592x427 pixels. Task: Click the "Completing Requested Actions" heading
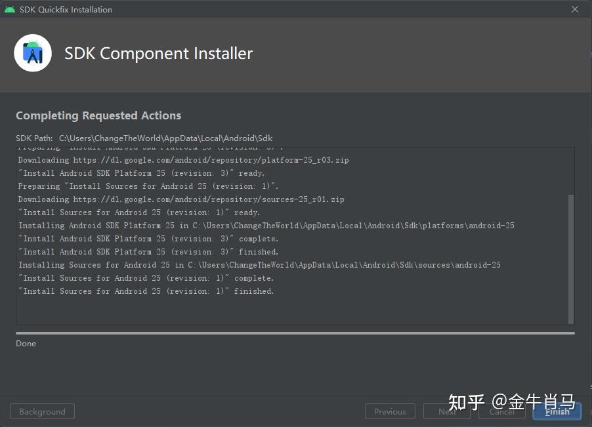pos(98,115)
